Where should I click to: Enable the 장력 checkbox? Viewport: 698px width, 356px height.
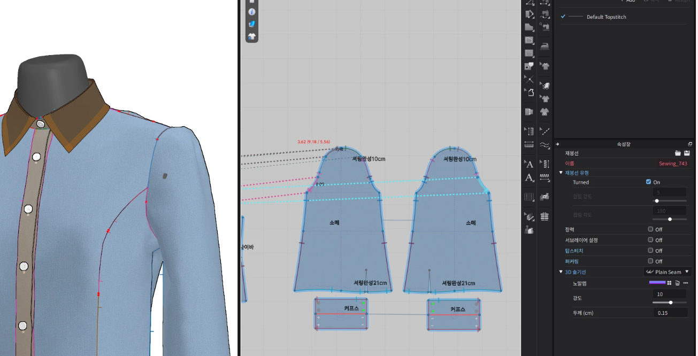[650, 229]
